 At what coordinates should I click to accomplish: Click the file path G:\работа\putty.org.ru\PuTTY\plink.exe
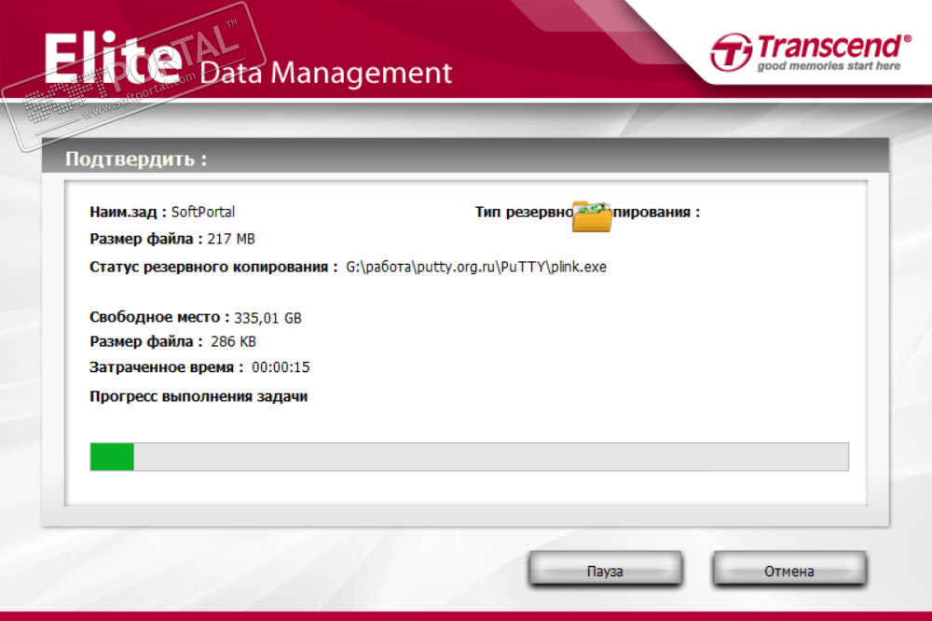pos(476,267)
